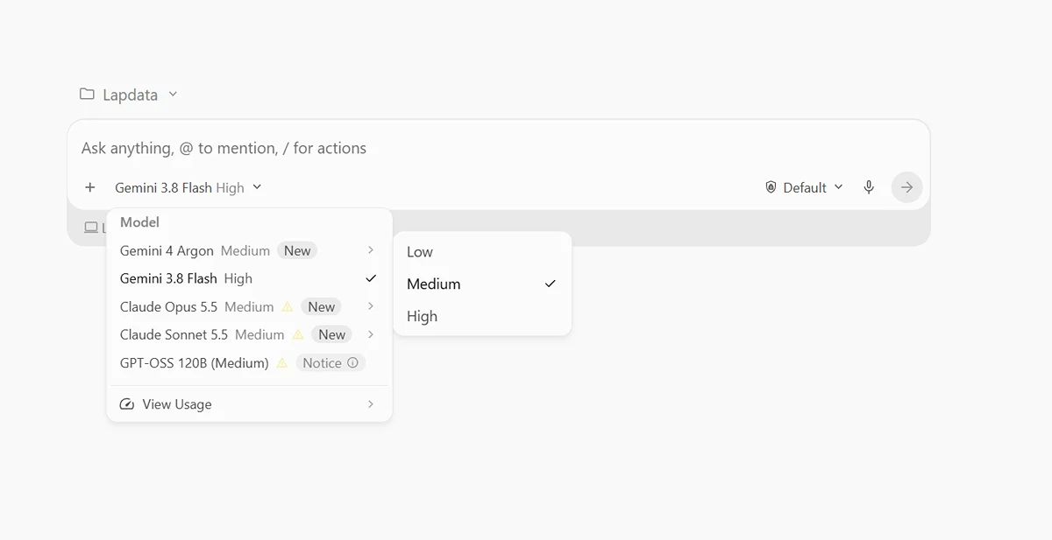Screen dimensions: 1052x540
Task: Click the New badge on Gemini 4 Argon
Action: (x=297, y=250)
